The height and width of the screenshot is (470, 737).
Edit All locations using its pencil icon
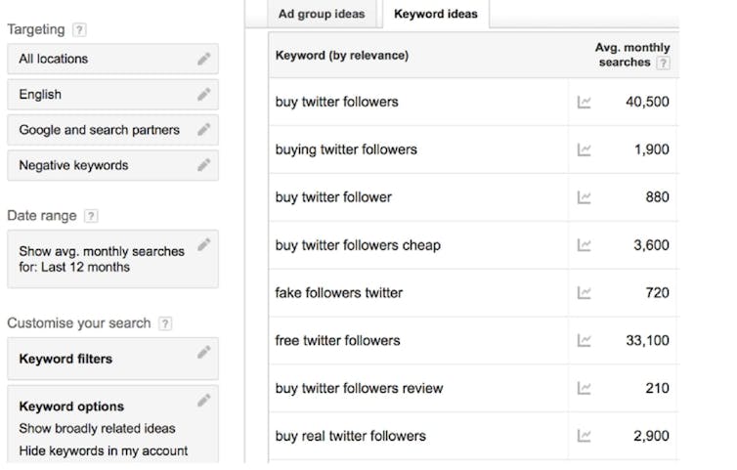click(203, 59)
